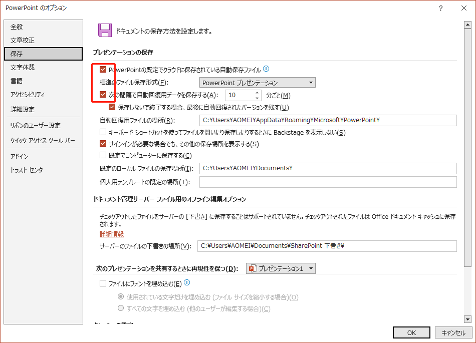Select the 保存 category
476x343 pixels.
(x=43, y=54)
